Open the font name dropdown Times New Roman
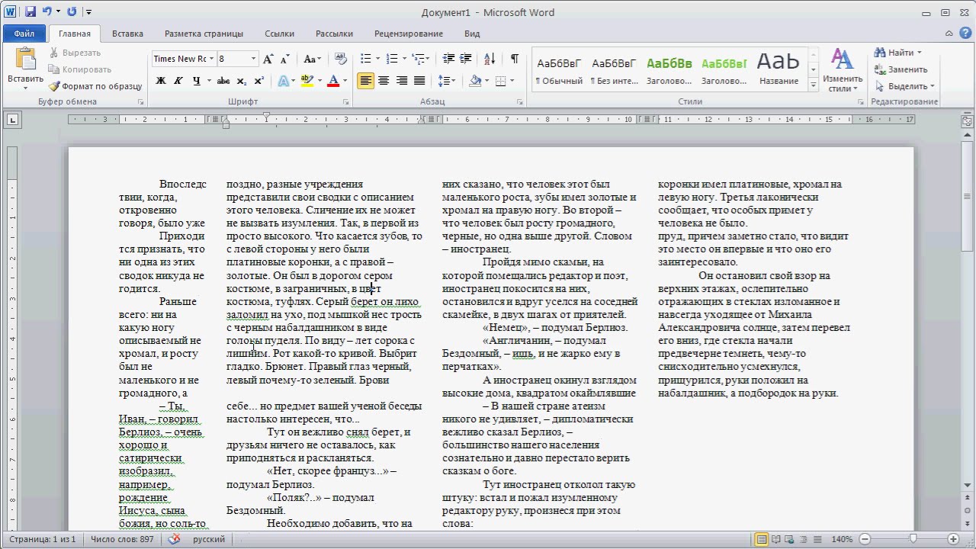Image resolution: width=976 pixels, height=549 pixels. pos(211,59)
